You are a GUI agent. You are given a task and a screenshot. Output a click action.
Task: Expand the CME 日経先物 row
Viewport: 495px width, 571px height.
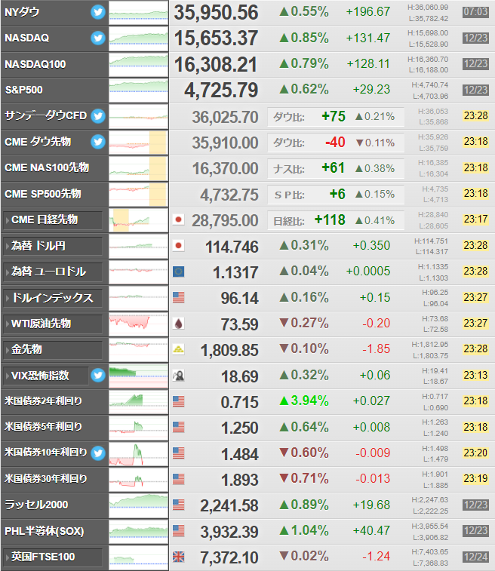(x=53, y=220)
